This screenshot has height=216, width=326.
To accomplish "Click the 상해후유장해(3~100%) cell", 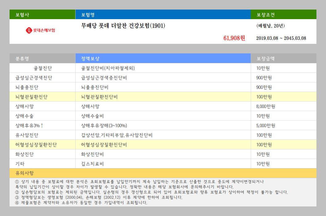I will [163, 126].
